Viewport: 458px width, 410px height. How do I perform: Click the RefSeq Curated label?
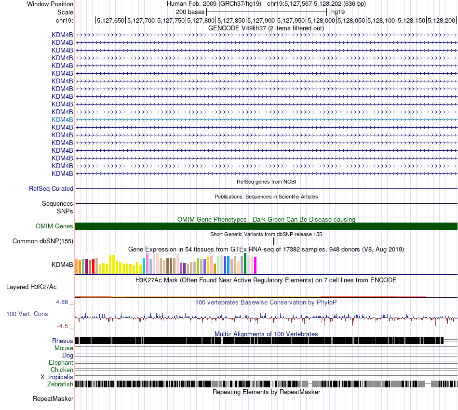pyautogui.click(x=51, y=188)
